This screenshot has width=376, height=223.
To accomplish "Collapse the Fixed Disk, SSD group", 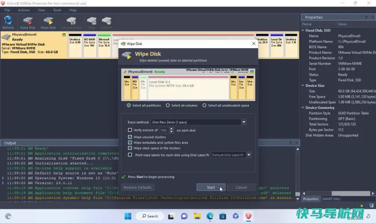I will [303, 30].
